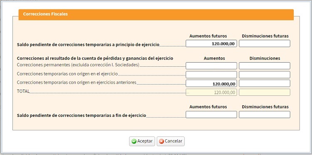Click the TOTAL Aumentos read-only field
This screenshot has height=155, width=312.
click(211, 92)
